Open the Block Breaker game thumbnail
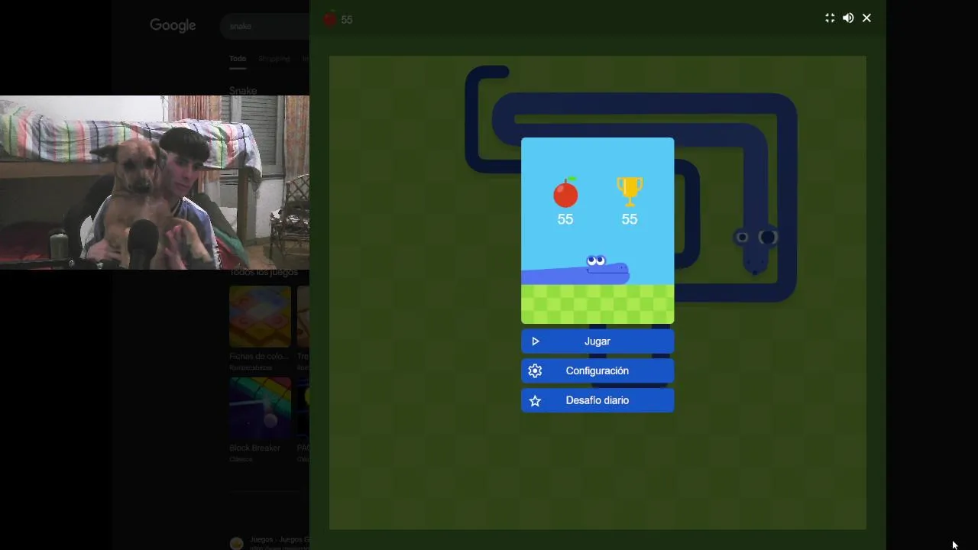This screenshot has width=978, height=550. pos(260,408)
